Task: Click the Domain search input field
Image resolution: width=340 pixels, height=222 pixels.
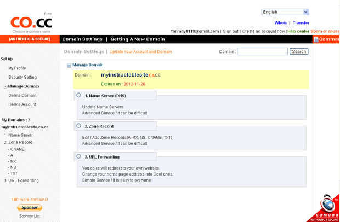Action: [x=262, y=51]
